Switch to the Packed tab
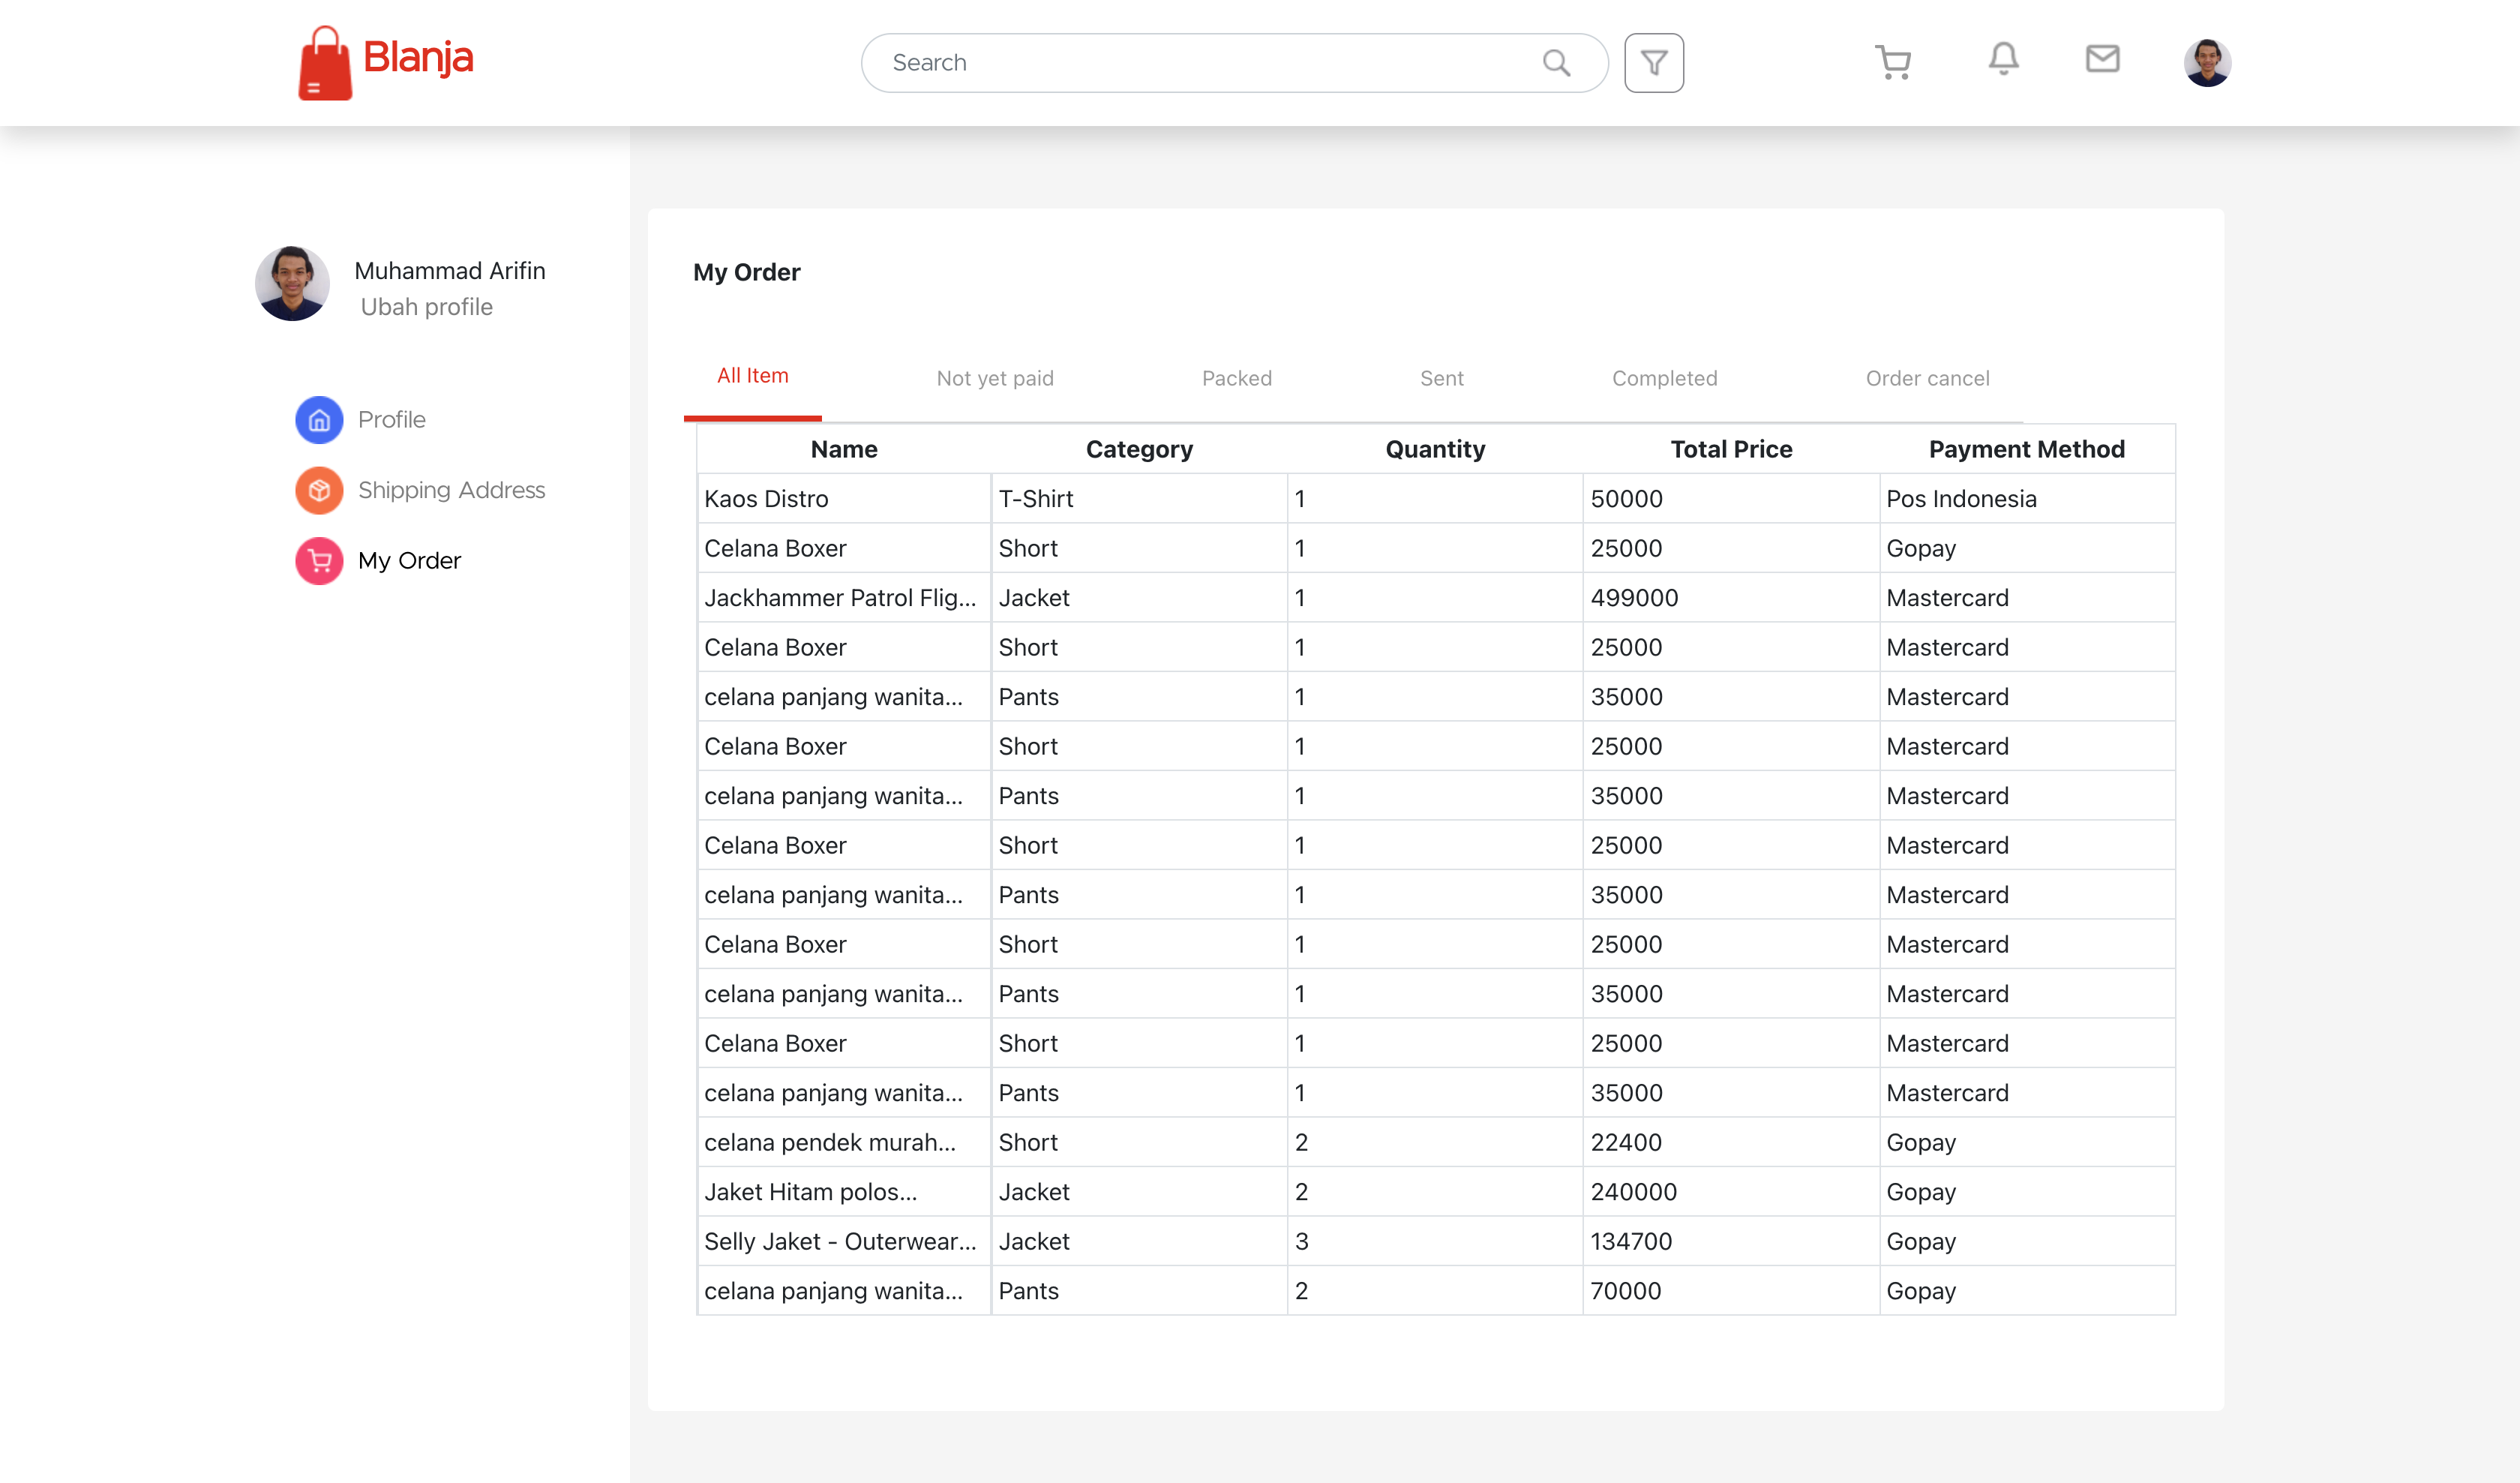2520x1483 pixels. click(x=1236, y=378)
